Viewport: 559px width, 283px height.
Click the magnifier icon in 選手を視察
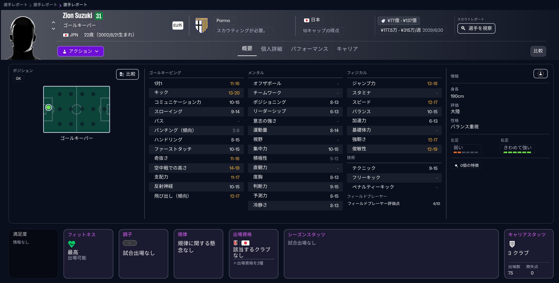click(x=463, y=28)
